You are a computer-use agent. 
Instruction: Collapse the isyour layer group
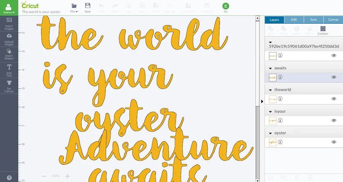270,112
